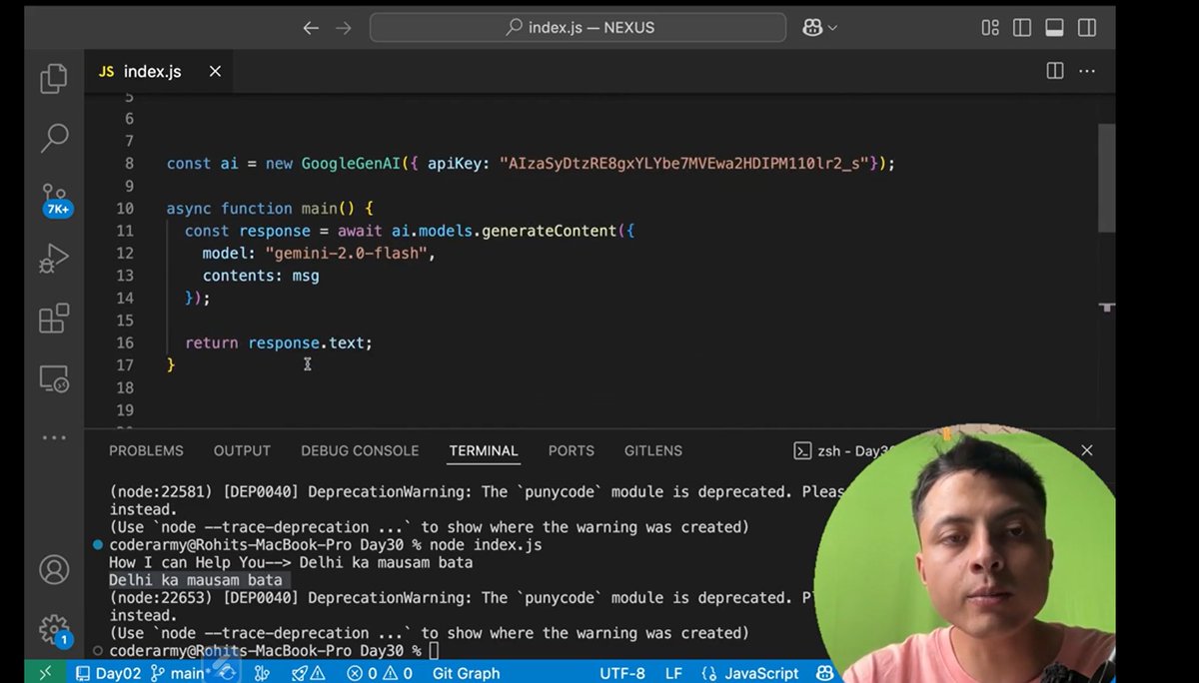The width and height of the screenshot is (1199, 683).
Task: Go back using the left arrow
Action: 311,28
